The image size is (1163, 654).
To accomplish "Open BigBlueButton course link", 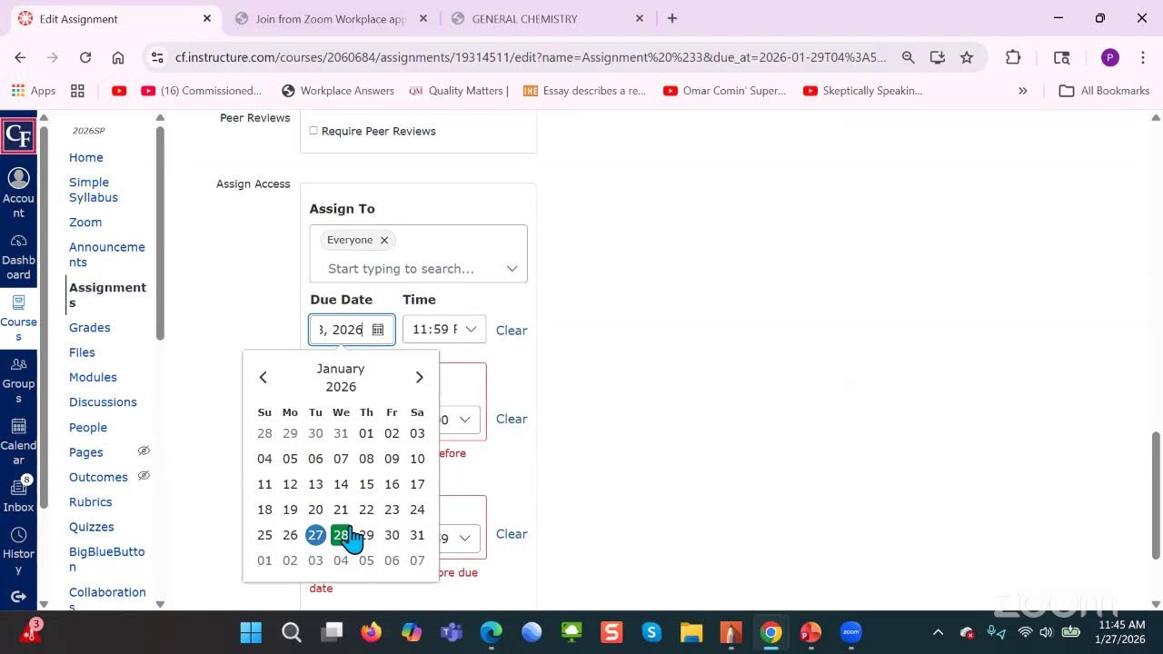I will tap(107, 559).
